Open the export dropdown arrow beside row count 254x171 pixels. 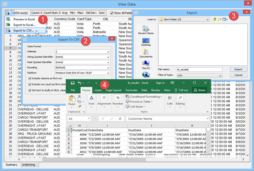click(13, 13)
